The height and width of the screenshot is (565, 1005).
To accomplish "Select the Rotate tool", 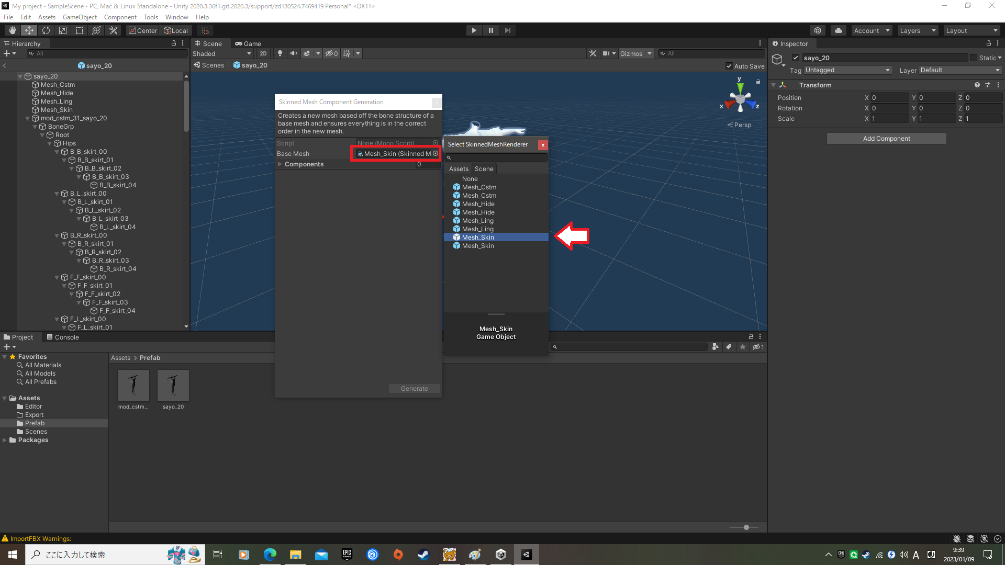I will (x=46, y=30).
